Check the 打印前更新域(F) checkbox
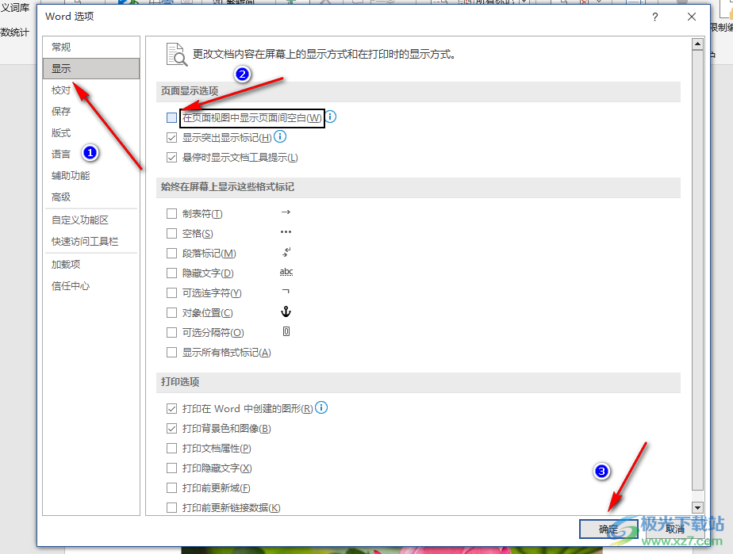The image size is (733, 554). click(171, 488)
